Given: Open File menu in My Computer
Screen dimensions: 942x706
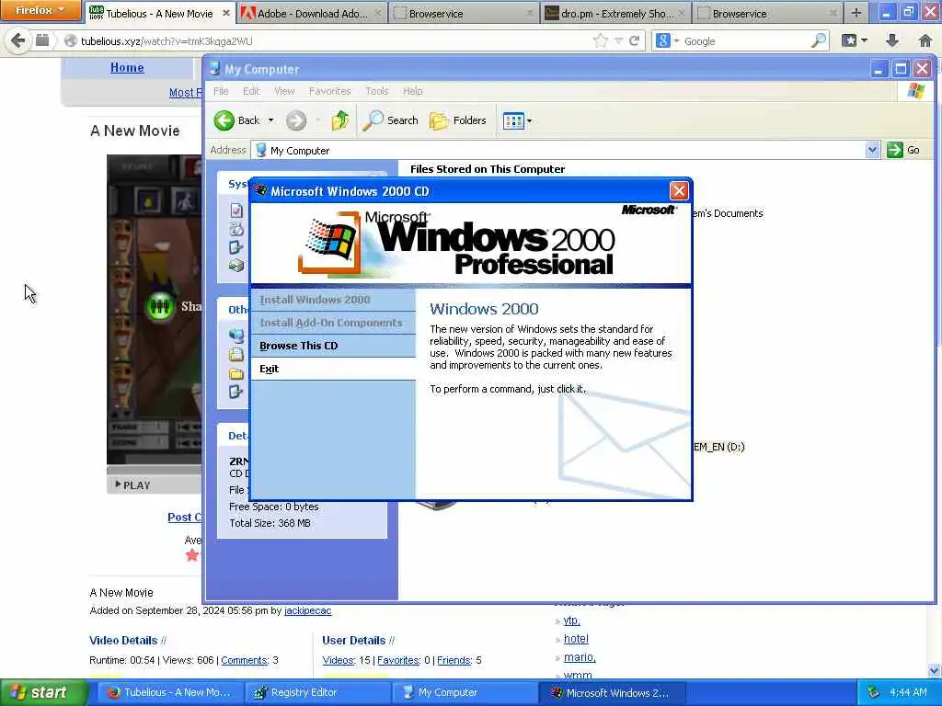Looking at the screenshot, I should 221,91.
